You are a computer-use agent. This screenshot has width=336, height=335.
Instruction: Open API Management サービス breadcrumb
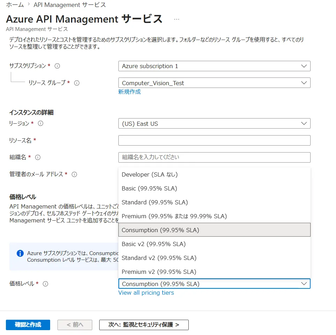coord(70,5)
